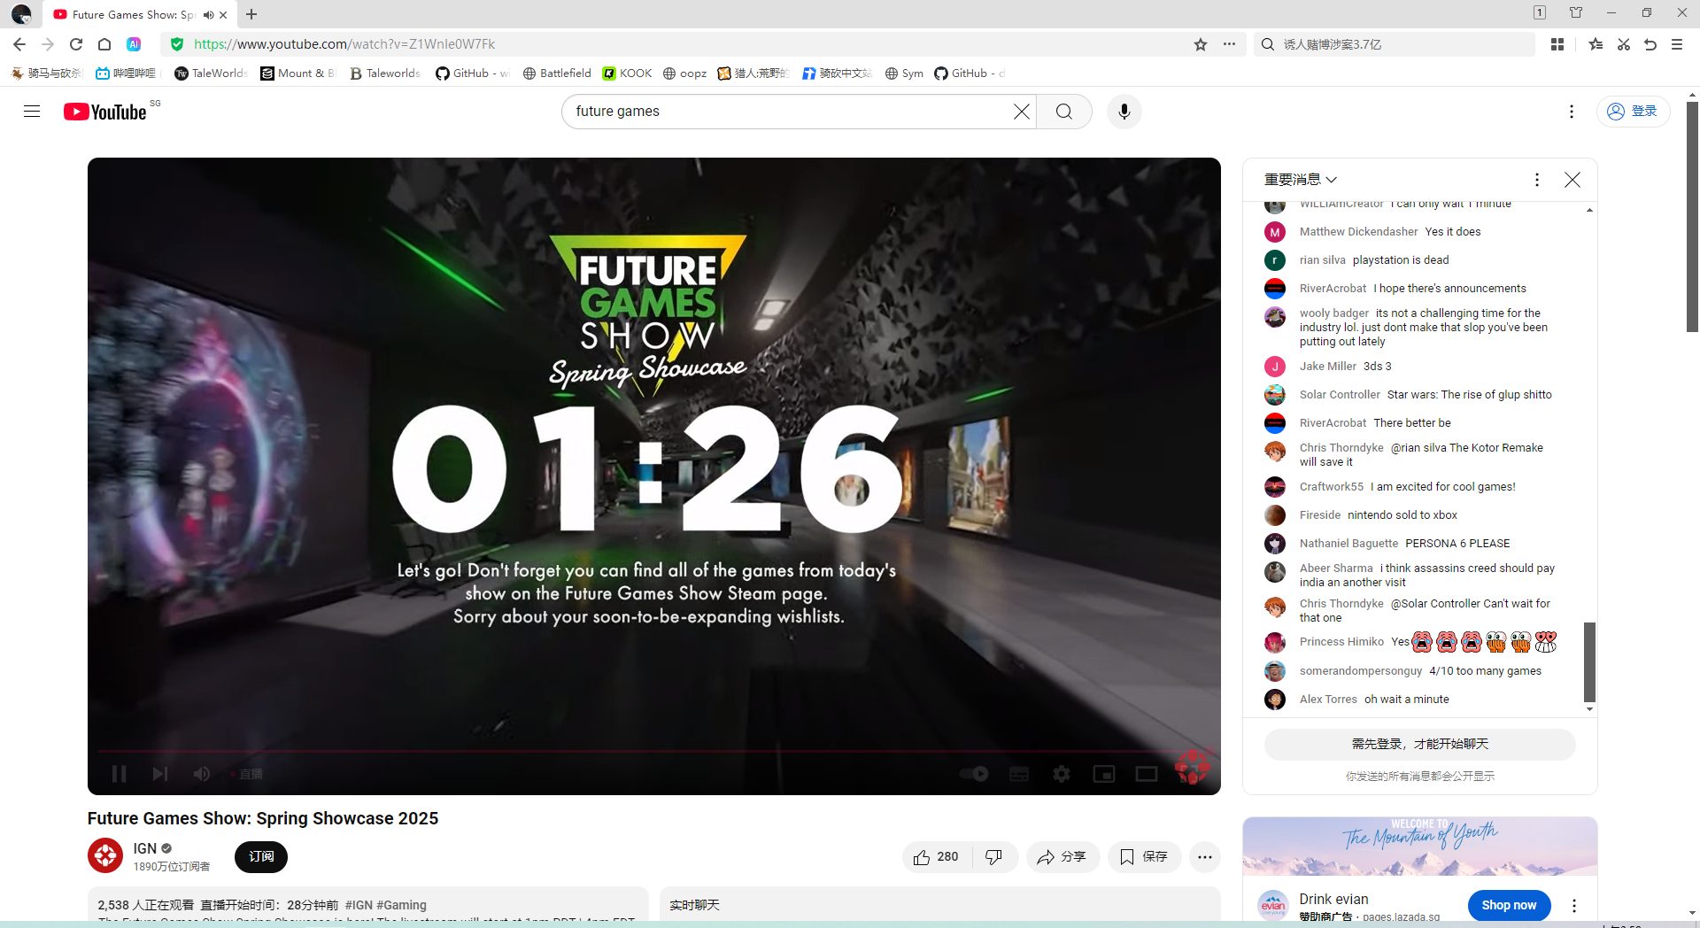This screenshot has width=1700, height=928.
Task: Click sign in to chat button
Action: [x=1420, y=745]
